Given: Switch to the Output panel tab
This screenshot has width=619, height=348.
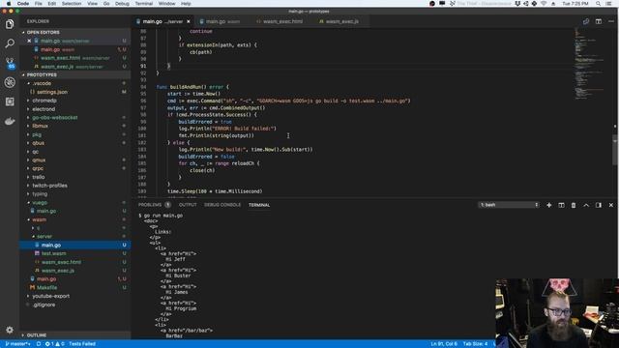Looking at the screenshot, I should tap(188, 205).
